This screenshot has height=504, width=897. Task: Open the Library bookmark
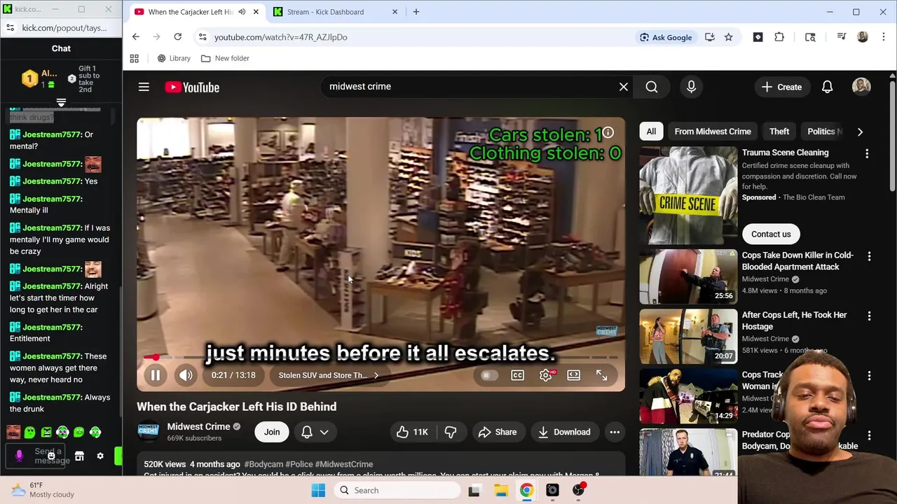click(174, 58)
